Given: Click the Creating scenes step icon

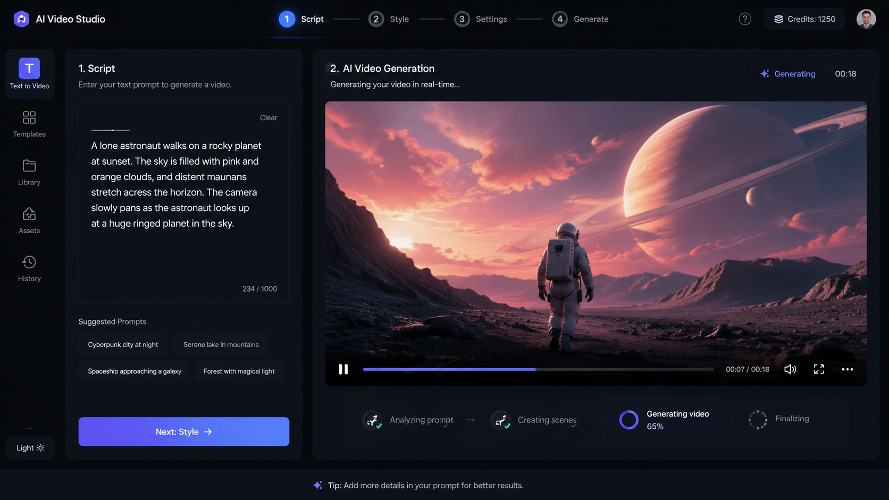Looking at the screenshot, I should pos(500,420).
